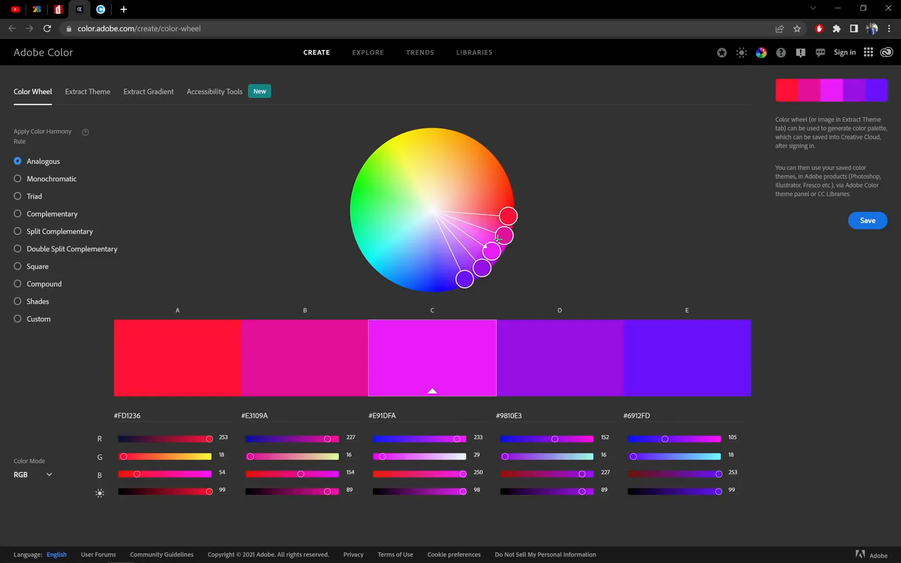Reload the page with refresh icon
The height and width of the screenshot is (563, 901).
click(47, 29)
